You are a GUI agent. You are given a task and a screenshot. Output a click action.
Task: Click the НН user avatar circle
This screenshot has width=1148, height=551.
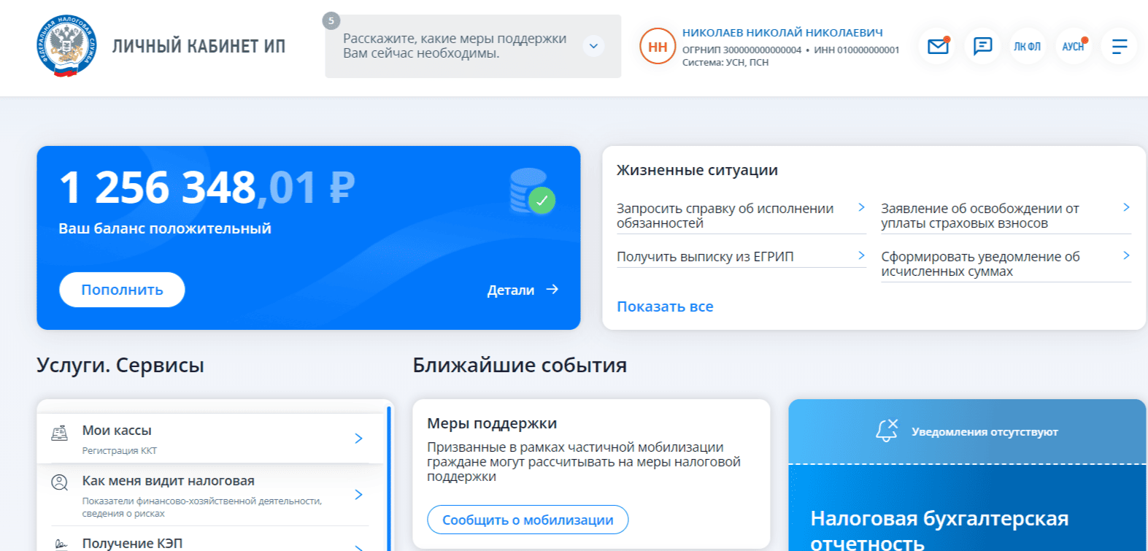coord(658,46)
